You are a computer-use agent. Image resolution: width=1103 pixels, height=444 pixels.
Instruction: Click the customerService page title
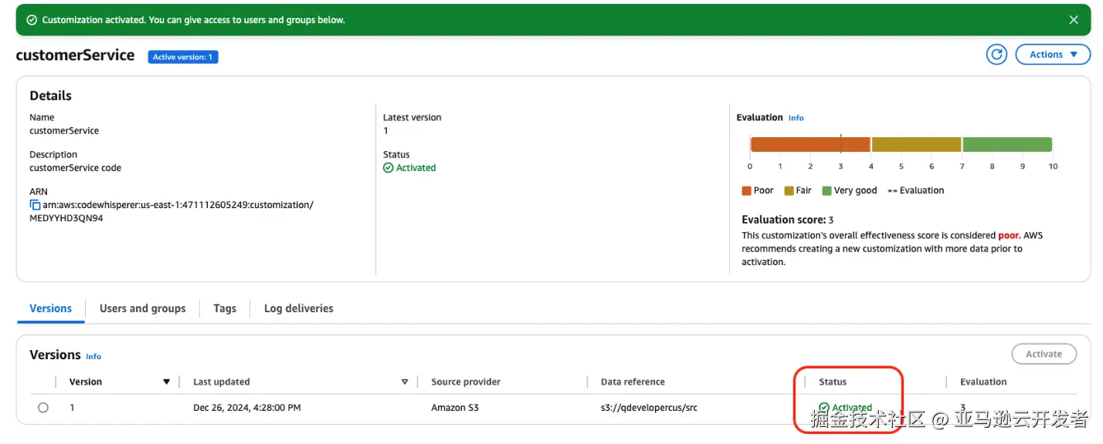point(75,55)
